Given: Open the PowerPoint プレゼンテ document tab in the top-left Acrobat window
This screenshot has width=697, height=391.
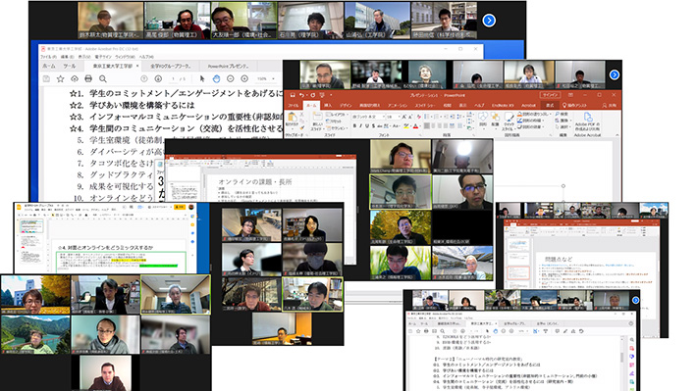Looking at the screenshot, I should [229, 66].
